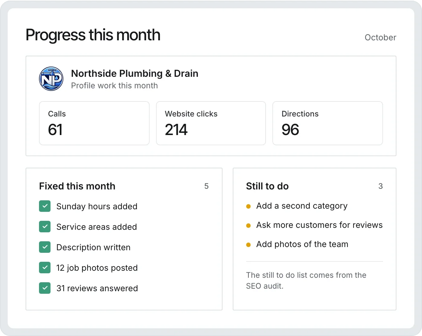Select the October month label
The width and height of the screenshot is (422, 336).
click(x=380, y=37)
